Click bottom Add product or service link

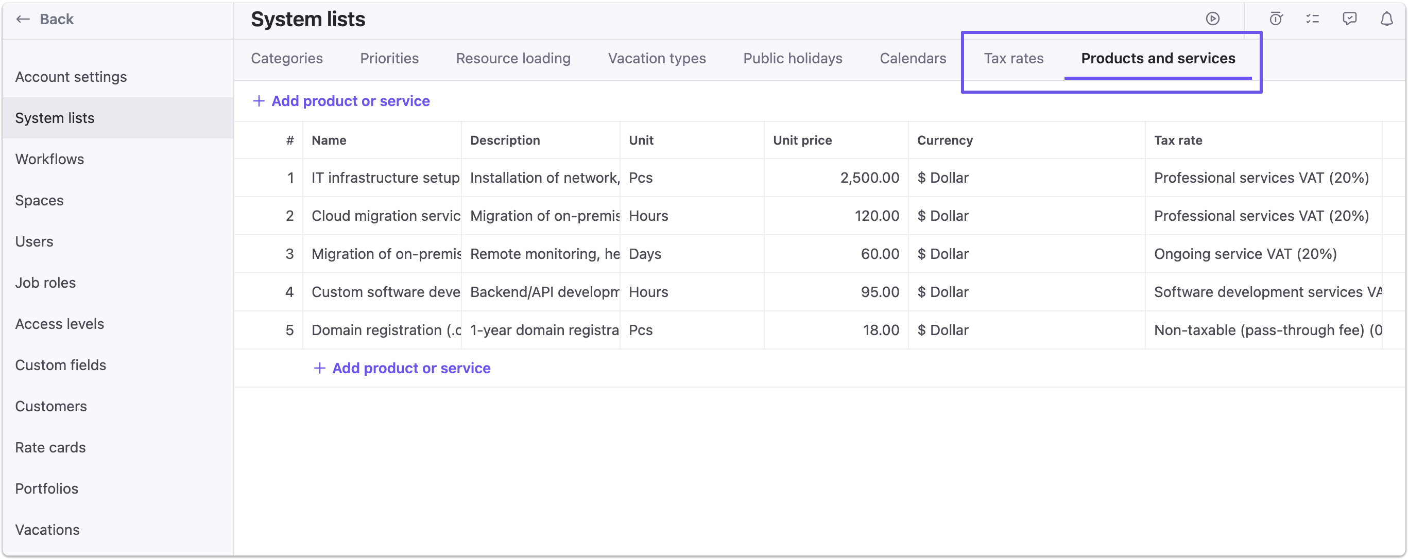[x=411, y=368]
